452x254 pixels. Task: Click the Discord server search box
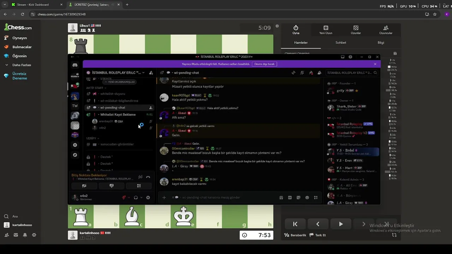352,73
